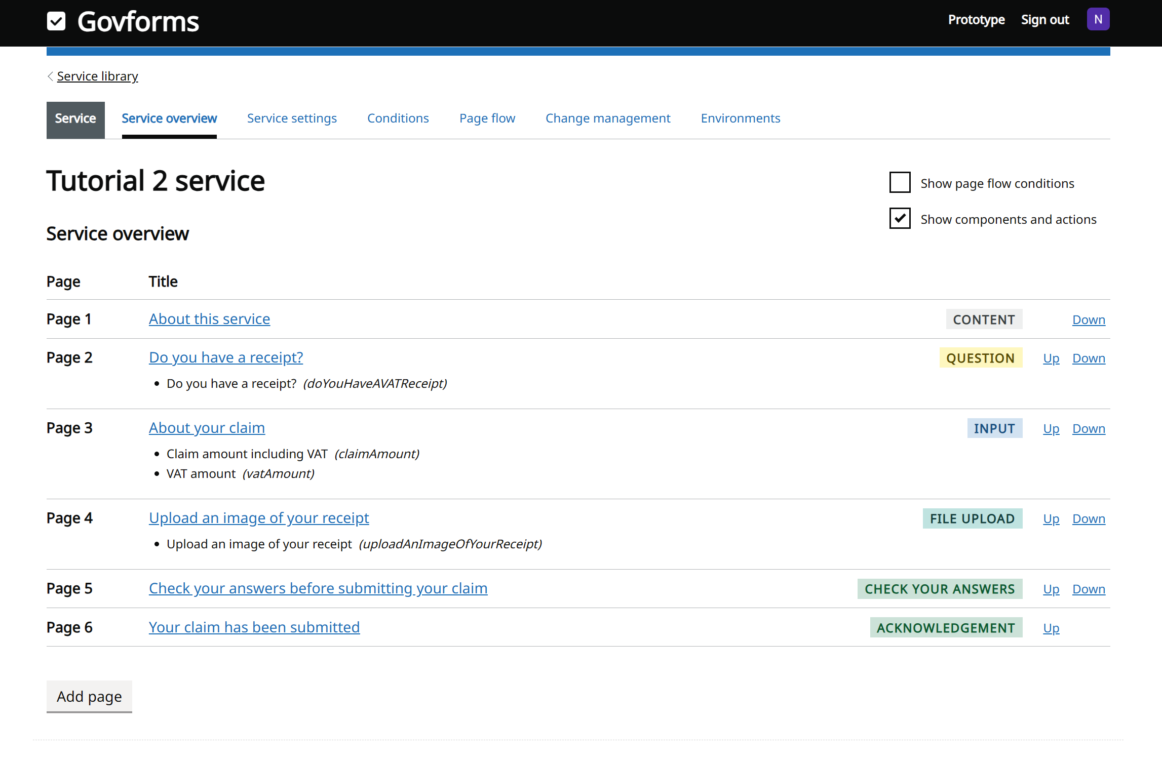1162x763 pixels.
Task: Move Page 3 Up
Action: point(1051,429)
